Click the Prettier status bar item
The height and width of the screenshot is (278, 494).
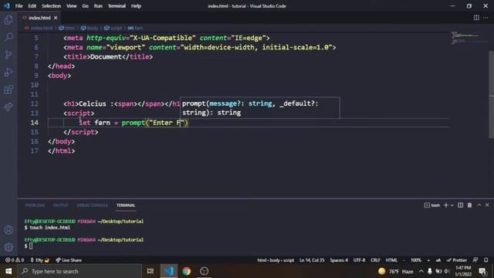coord(457,260)
